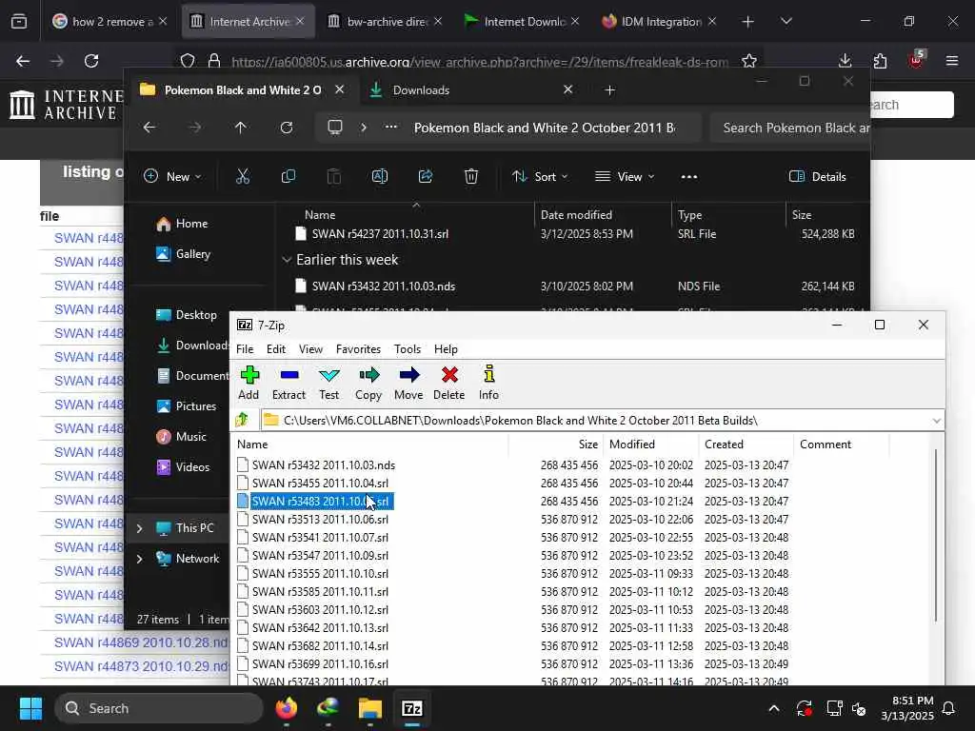
Task: Open the New dropdown in File Explorer
Action: pos(172,176)
